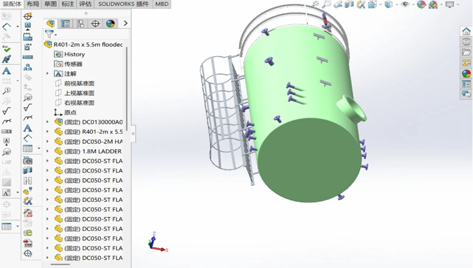Click the Format Painter icon

pos(6,59)
